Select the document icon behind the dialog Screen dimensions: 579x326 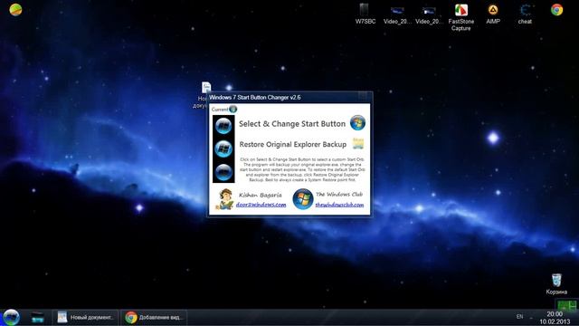206,88
